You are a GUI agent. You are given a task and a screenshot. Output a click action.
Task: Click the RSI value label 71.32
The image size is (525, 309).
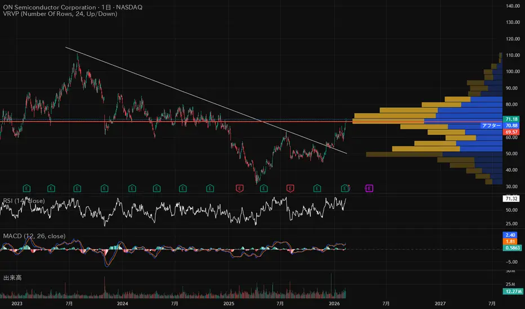click(x=511, y=199)
